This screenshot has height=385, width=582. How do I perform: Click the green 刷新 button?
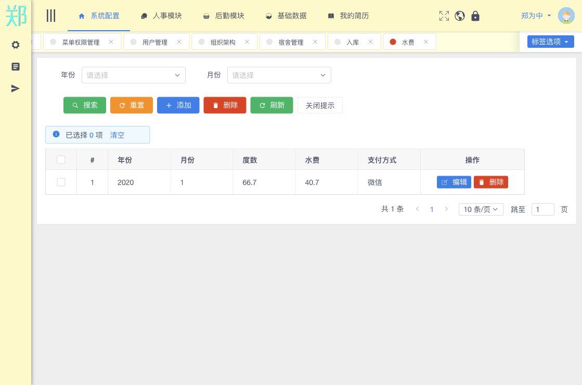tap(271, 105)
